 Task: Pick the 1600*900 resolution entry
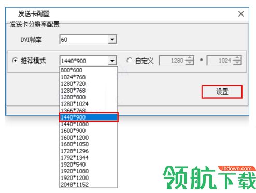89,131
